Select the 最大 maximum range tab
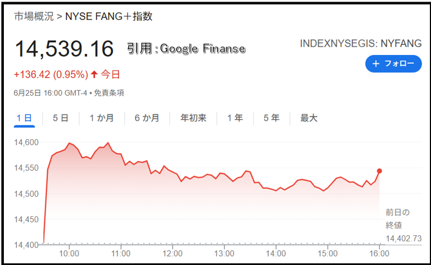431x265 pixels. (309, 118)
